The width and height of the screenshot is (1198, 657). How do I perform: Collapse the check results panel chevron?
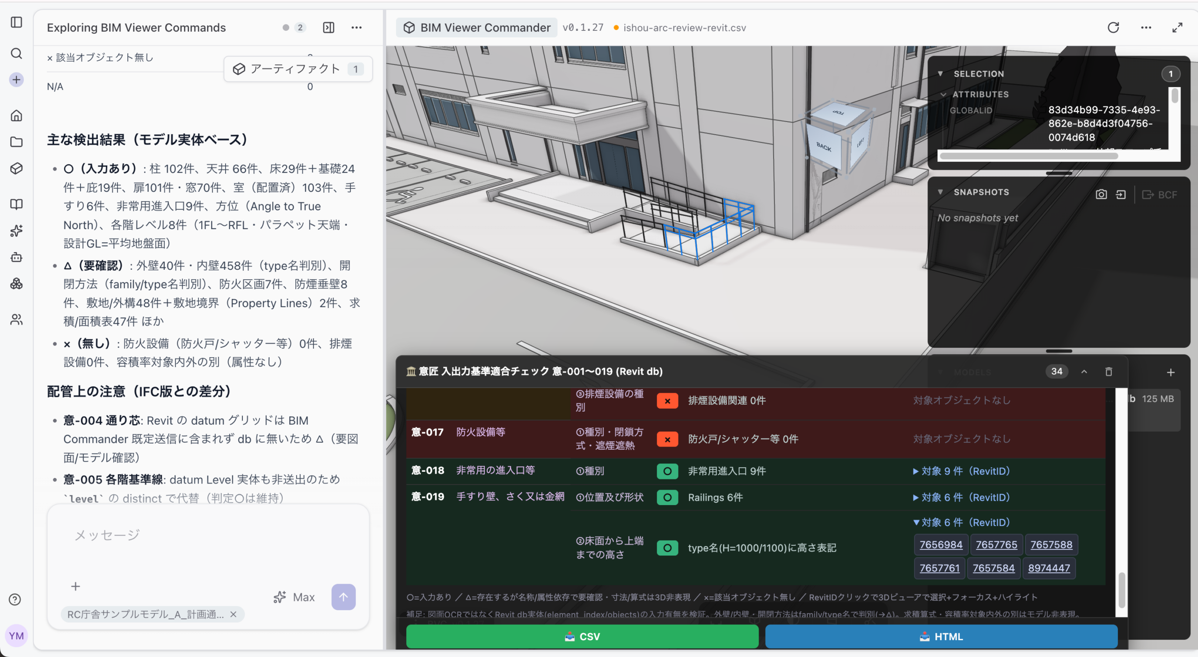(1084, 372)
